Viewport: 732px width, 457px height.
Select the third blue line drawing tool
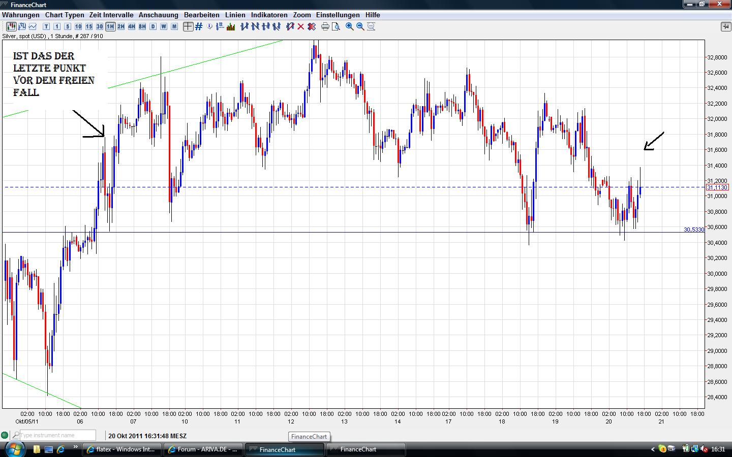click(266, 26)
